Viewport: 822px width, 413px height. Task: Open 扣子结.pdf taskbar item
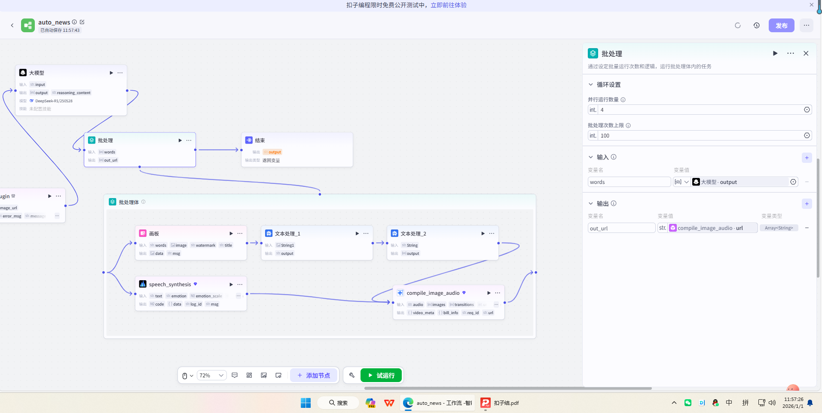point(500,403)
